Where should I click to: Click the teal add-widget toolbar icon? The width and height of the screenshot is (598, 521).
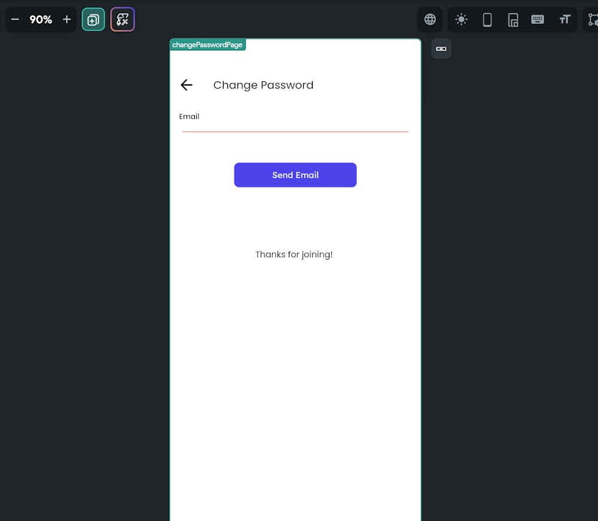point(93,19)
